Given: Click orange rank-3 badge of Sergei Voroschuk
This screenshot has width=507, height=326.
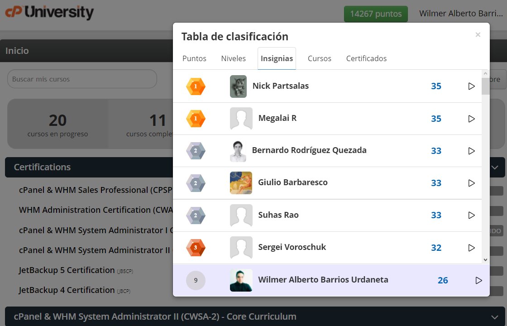Looking at the screenshot, I should click(196, 248).
